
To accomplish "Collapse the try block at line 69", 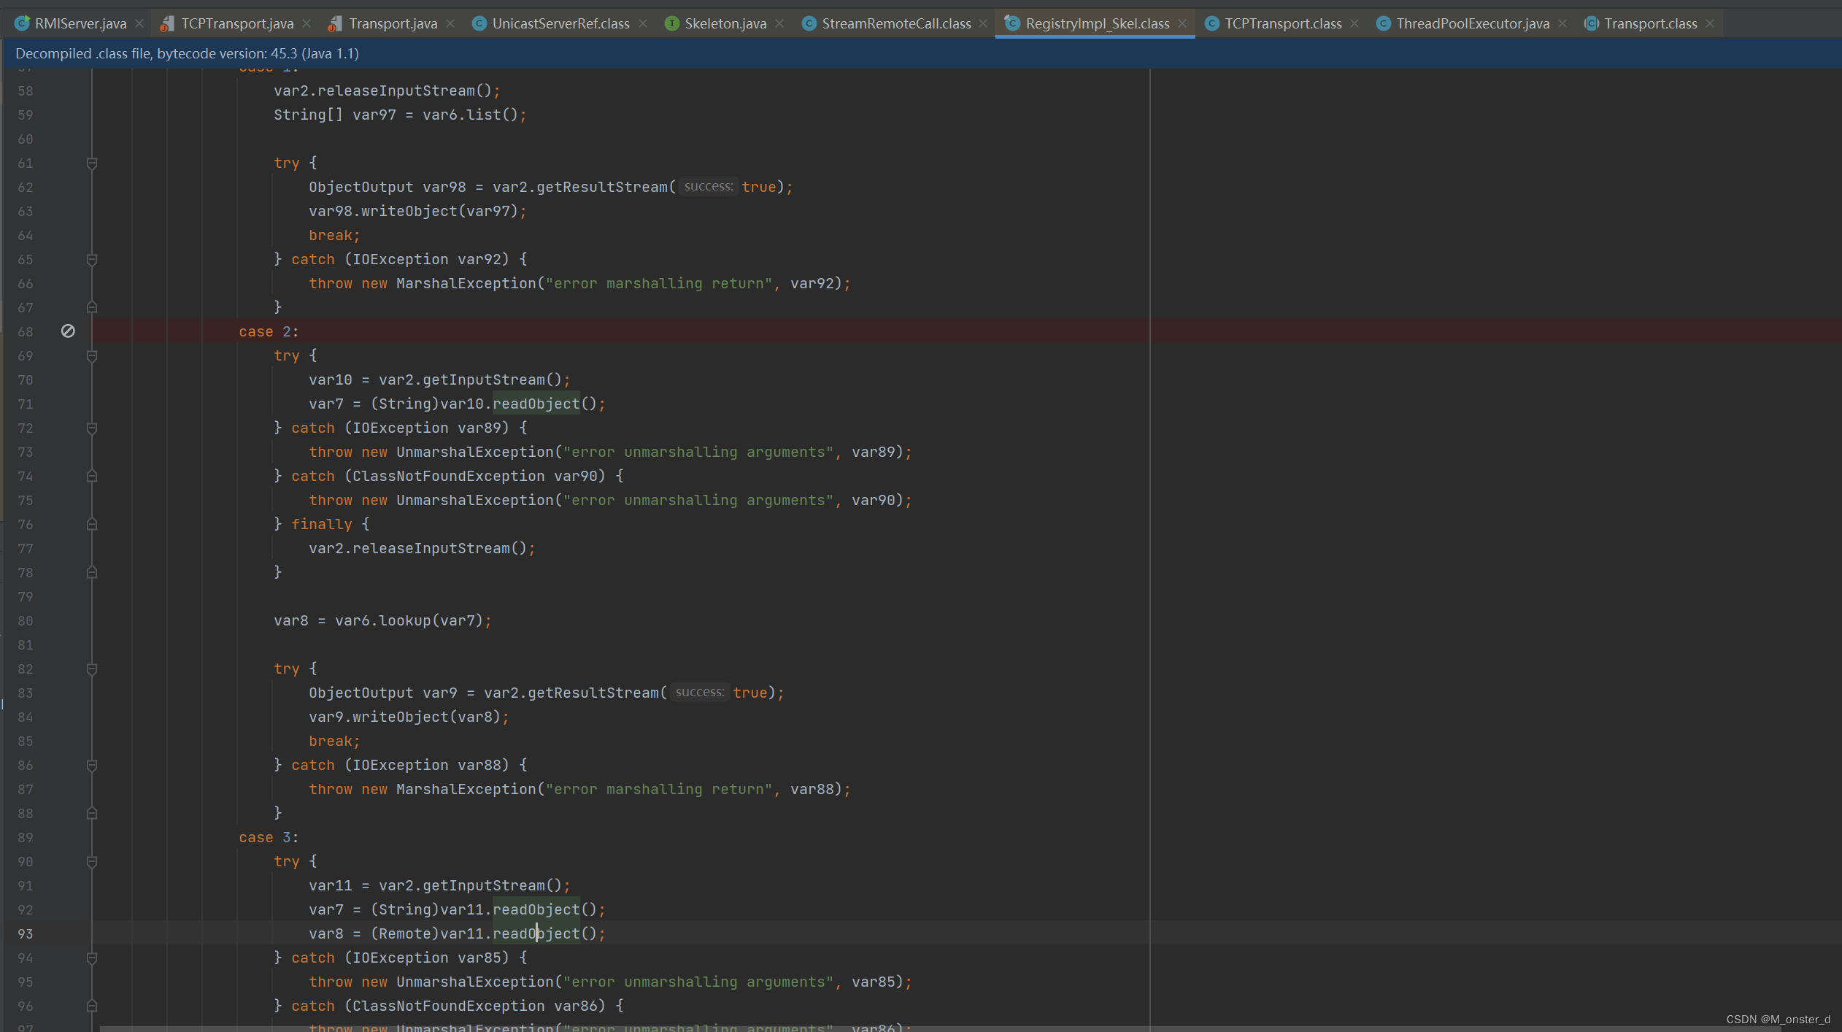I will pyautogui.click(x=92, y=355).
